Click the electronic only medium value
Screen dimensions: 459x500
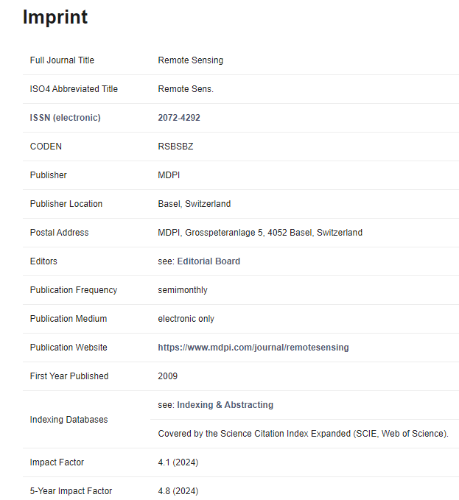click(186, 319)
